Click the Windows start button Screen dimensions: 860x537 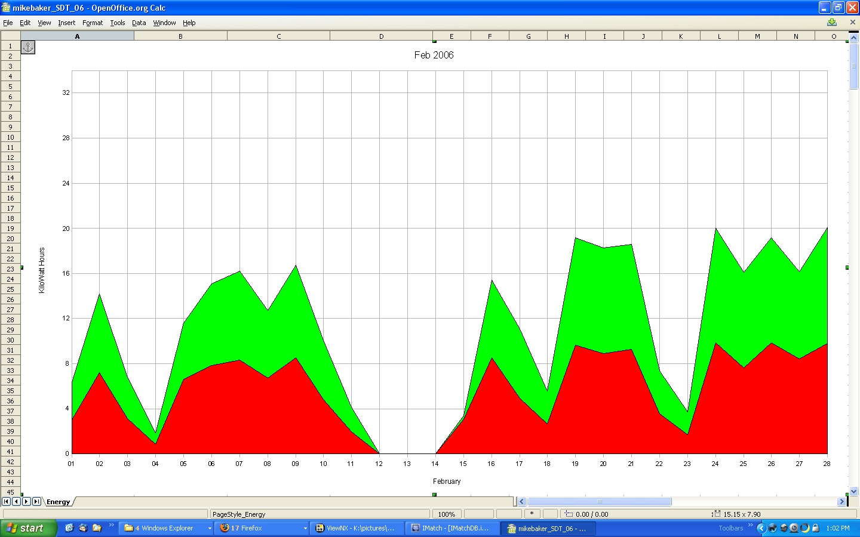(x=28, y=528)
